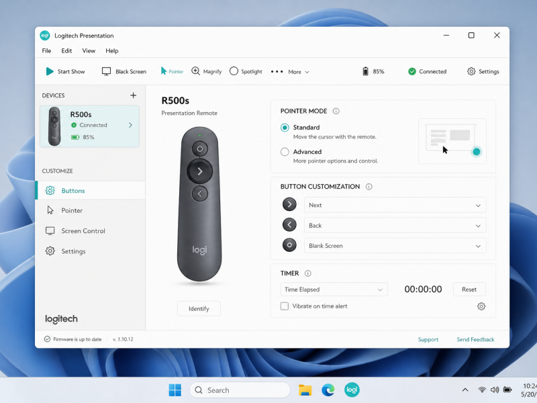This screenshot has height=403, width=537.
Task: Click the three-dots icon next to More
Action: click(277, 72)
